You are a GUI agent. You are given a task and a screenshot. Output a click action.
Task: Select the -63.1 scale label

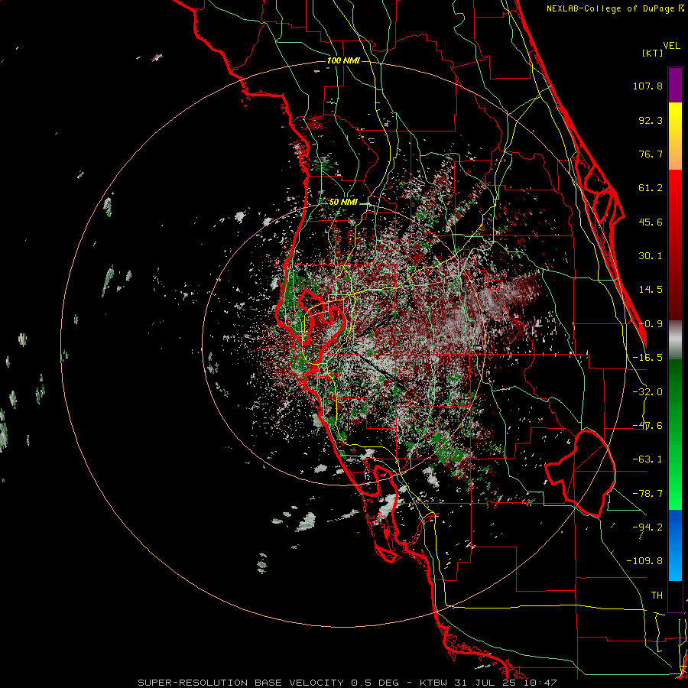647,459
